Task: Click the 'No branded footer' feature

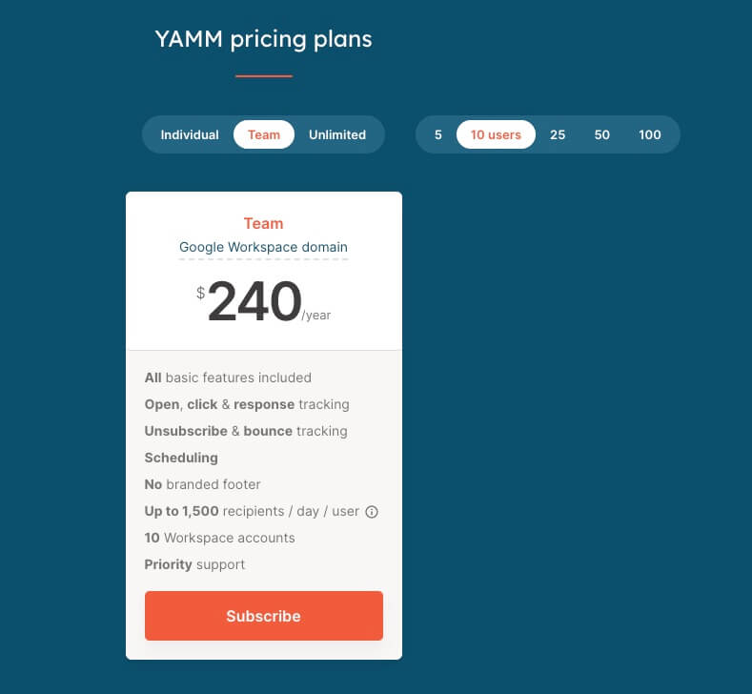Action: pos(202,484)
